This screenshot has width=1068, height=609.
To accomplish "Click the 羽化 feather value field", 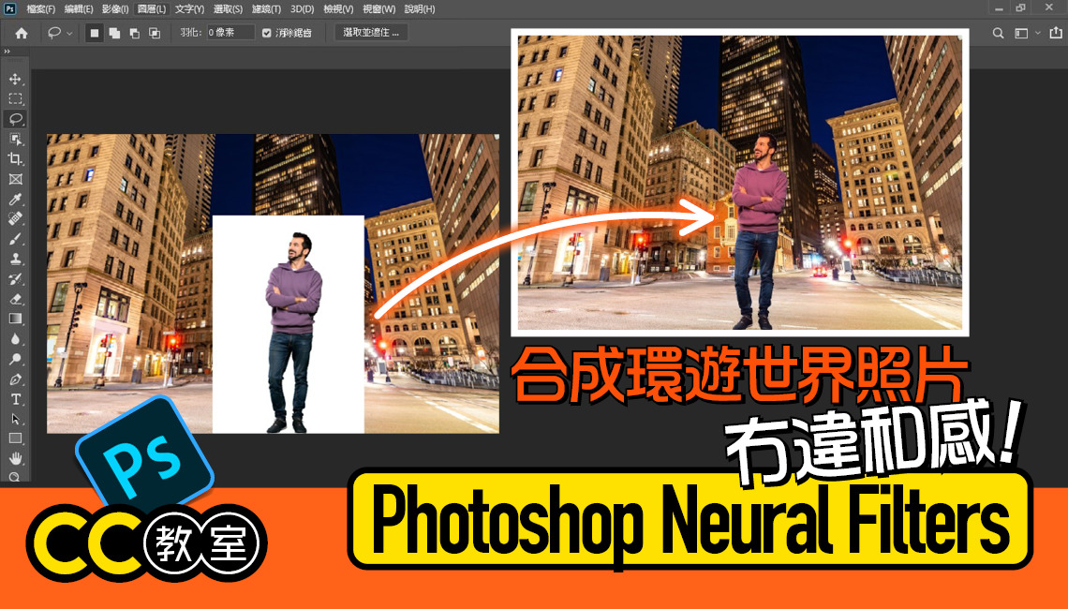I will tap(230, 33).
